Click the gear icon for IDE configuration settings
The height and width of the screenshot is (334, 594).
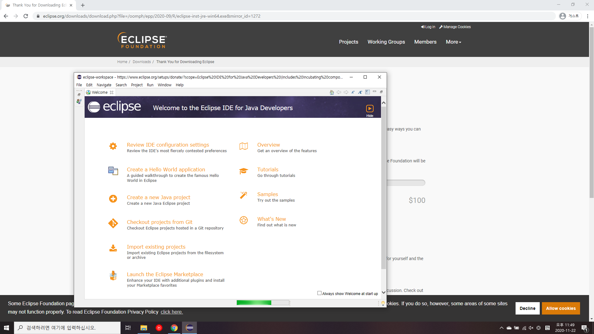pyautogui.click(x=113, y=146)
